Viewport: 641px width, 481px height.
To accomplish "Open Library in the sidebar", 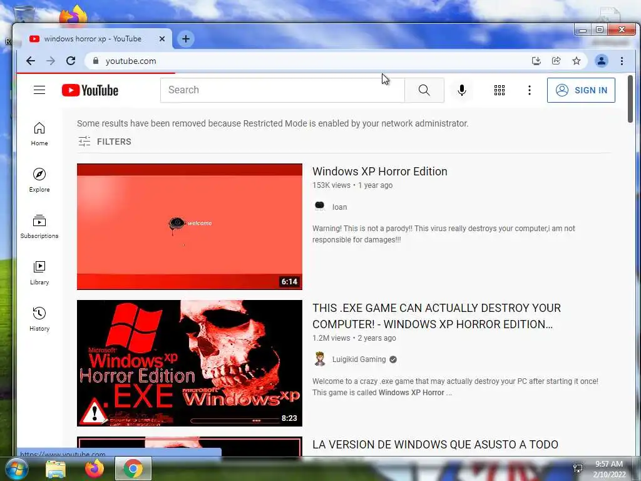I will click(39, 273).
